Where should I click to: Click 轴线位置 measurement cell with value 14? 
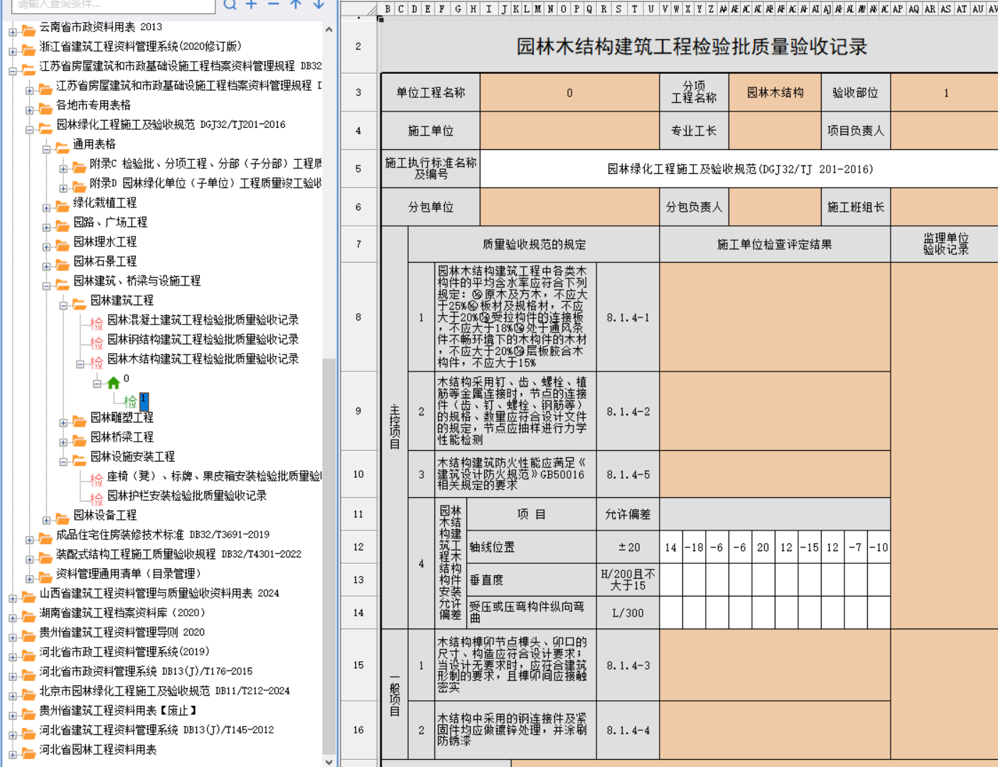(671, 548)
